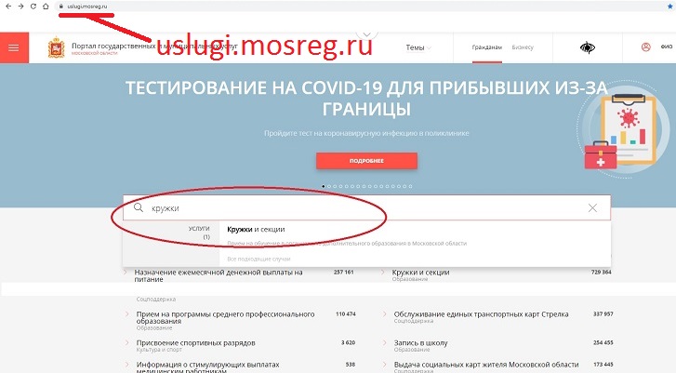Select the last banner carousel dot
Screen dimensions: 676x373
click(x=410, y=186)
